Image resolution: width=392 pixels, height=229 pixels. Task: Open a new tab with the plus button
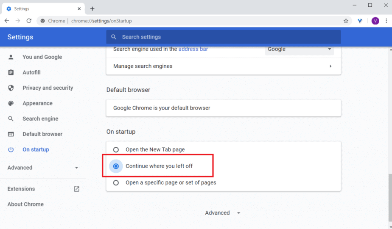tap(92, 9)
